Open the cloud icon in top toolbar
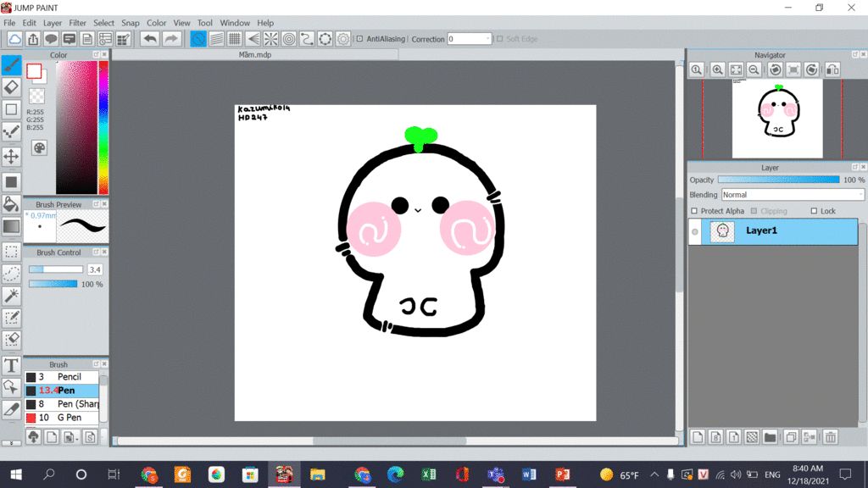Screen dimensions: 868x488 pyautogui.click(x=15, y=39)
